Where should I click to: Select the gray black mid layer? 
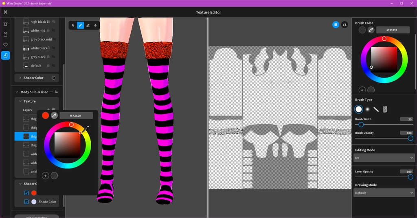[37, 39]
